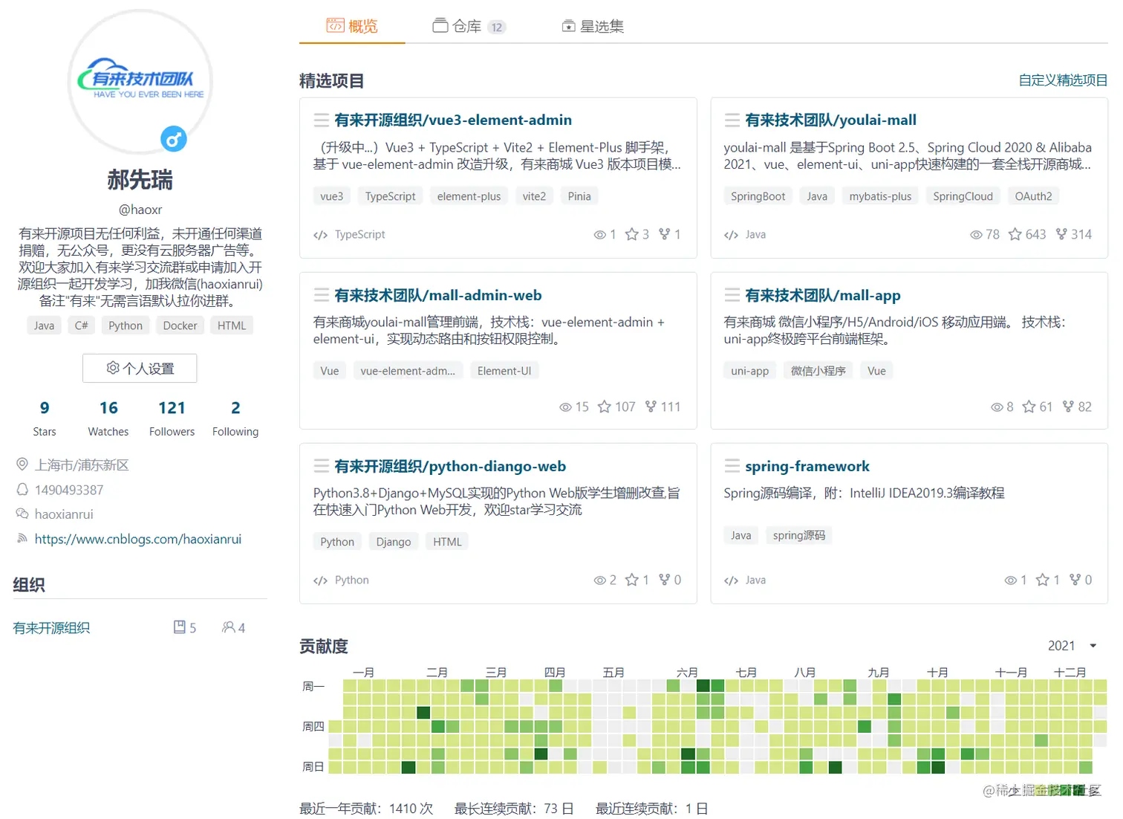The height and width of the screenshot is (819, 1123).
Task: Click drag handle icon on python-diango-web card
Action: [x=322, y=466]
